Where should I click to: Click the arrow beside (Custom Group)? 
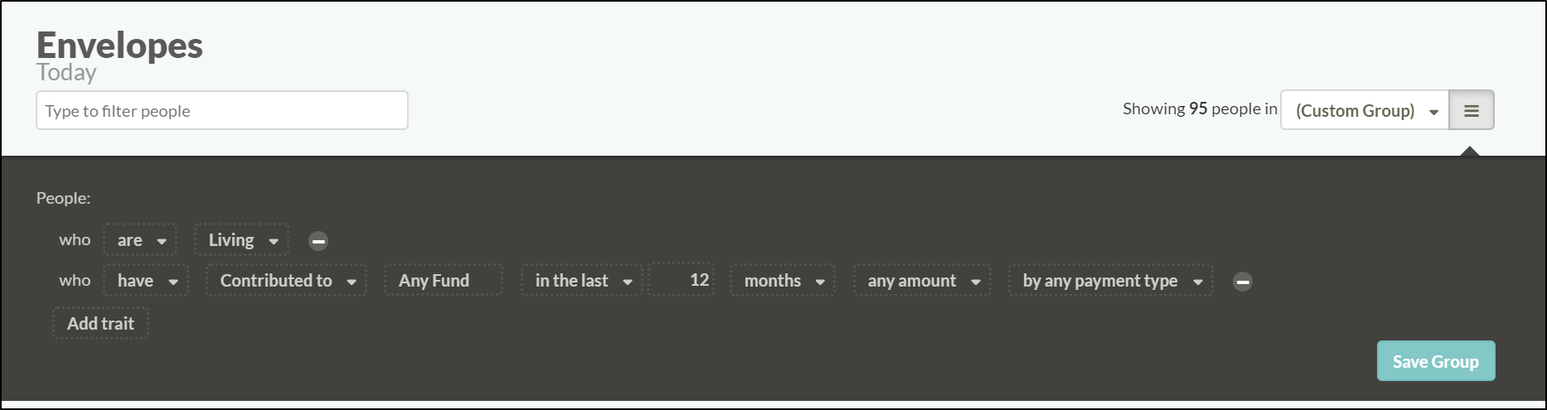(1433, 112)
